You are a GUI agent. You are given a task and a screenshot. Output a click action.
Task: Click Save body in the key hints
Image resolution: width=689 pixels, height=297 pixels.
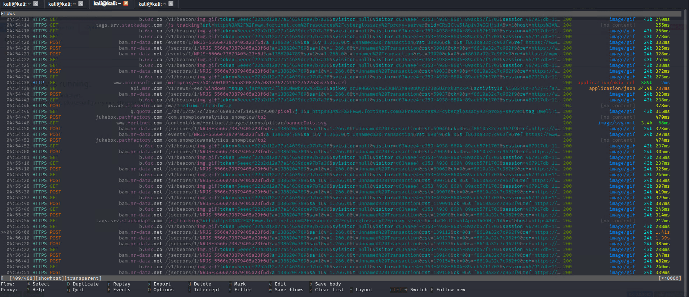coord(328,284)
